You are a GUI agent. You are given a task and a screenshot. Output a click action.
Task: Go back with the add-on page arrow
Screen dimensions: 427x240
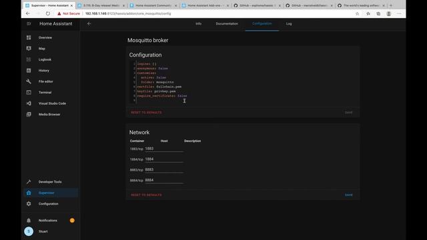pos(89,24)
